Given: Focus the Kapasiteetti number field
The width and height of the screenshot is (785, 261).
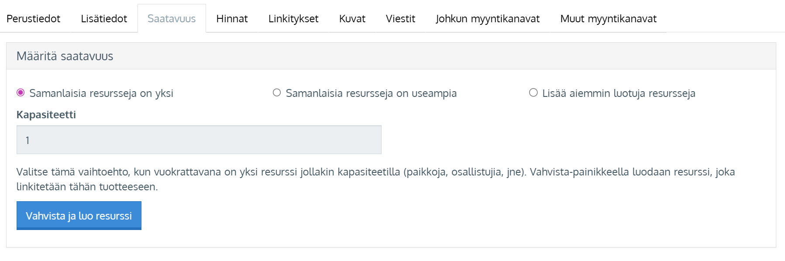Looking at the screenshot, I should 199,140.
